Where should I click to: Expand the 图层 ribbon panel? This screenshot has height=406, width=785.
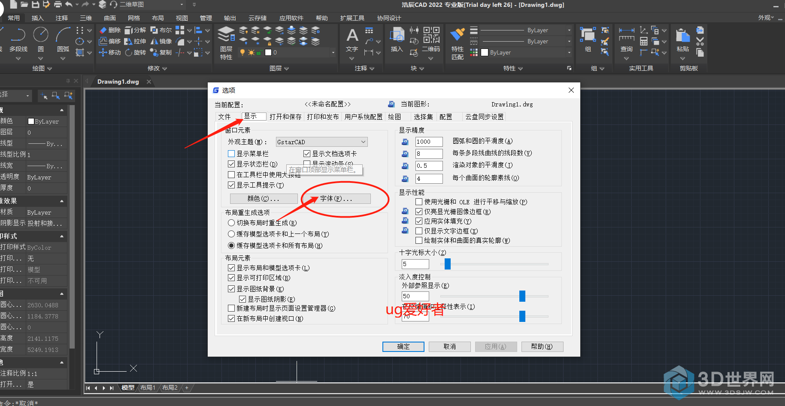click(x=279, y=68)
